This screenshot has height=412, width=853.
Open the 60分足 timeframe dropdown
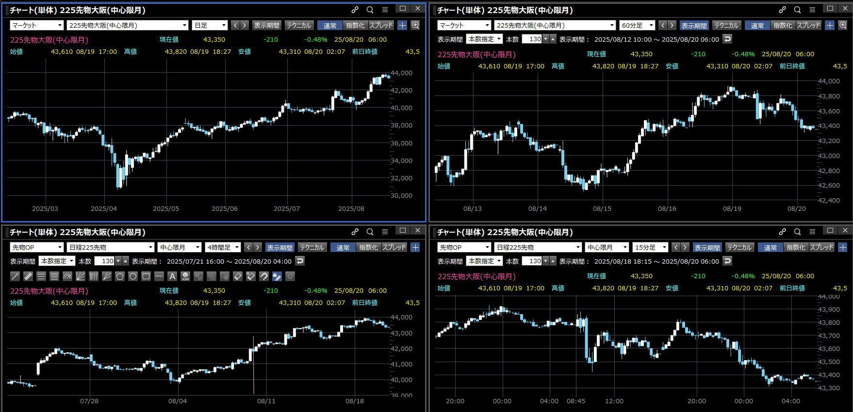pyautogui.click(x=637, y=25)
